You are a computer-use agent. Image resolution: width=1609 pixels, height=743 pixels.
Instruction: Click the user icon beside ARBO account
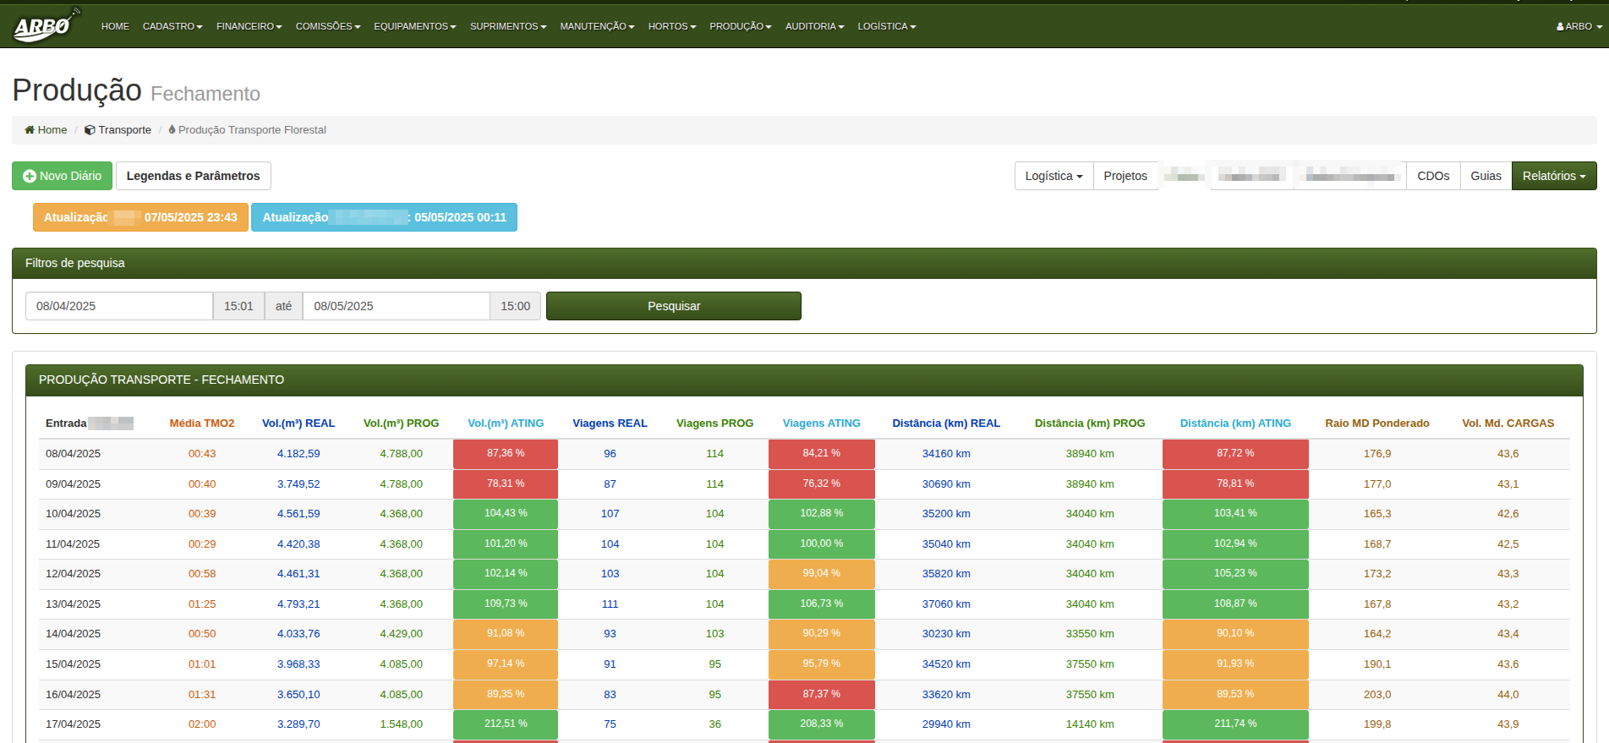[x=1560, y=27]
